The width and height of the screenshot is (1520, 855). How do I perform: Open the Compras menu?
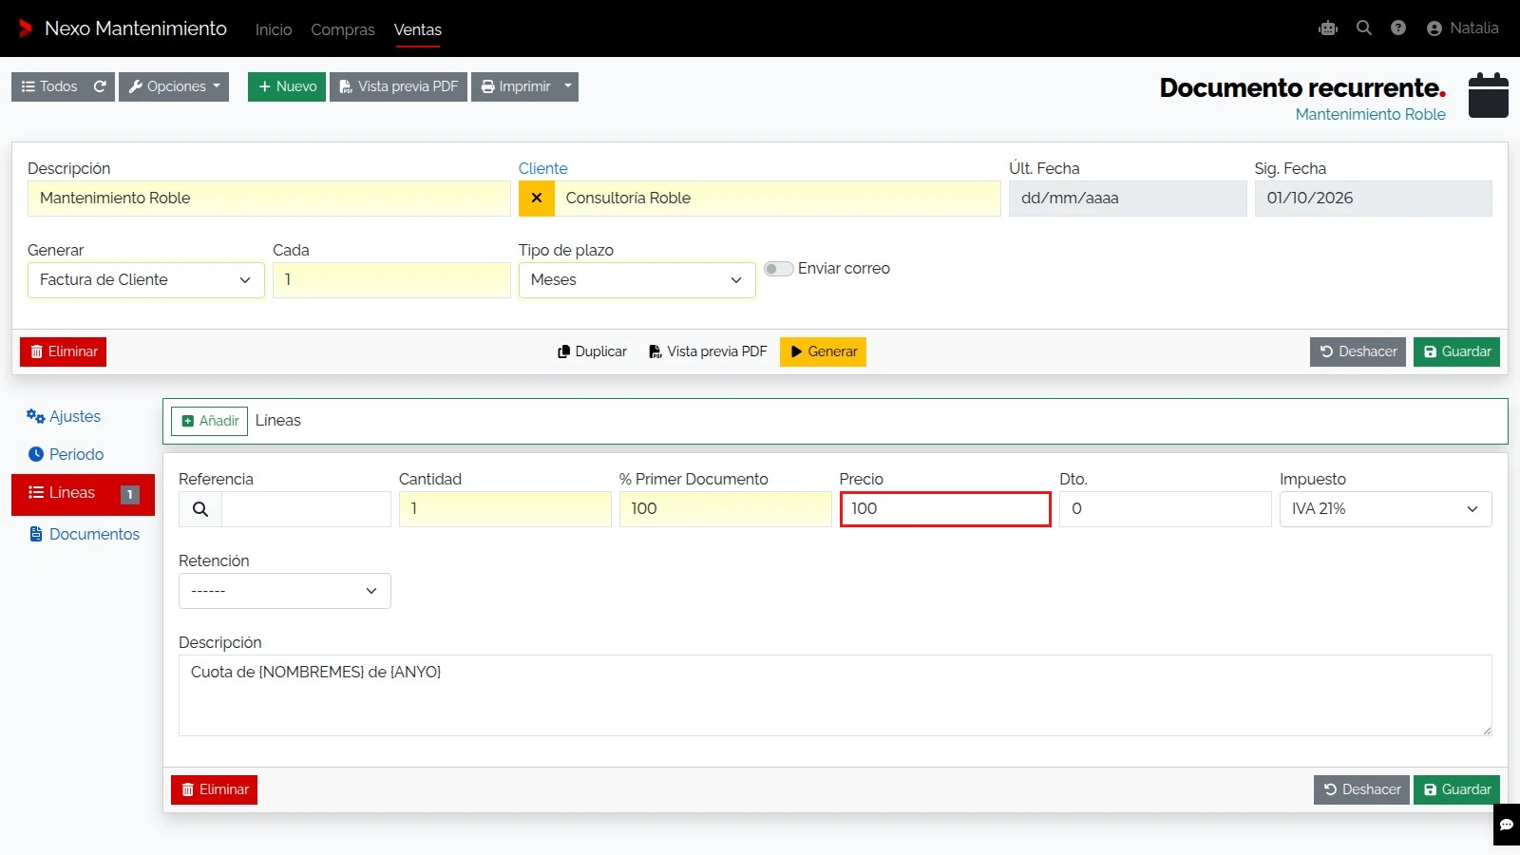point(343,29)
